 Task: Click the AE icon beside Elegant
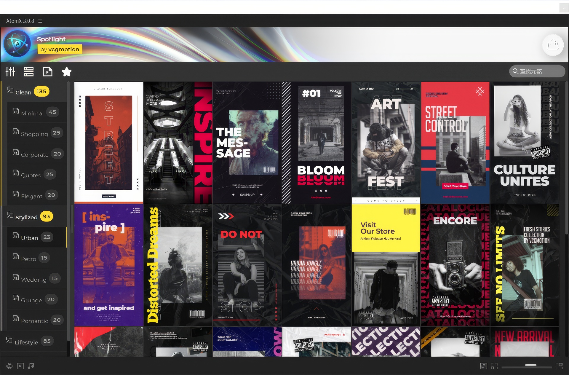click(16, 194)
